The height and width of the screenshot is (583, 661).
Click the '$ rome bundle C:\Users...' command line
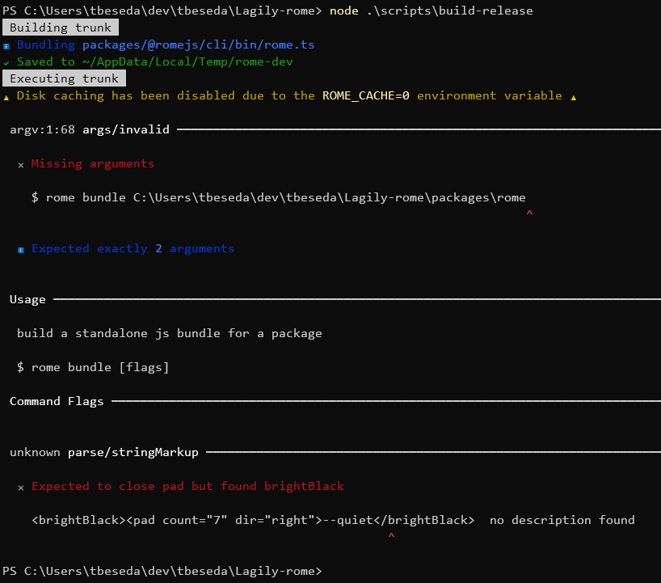pyautogui.click(x=278, y=197)
